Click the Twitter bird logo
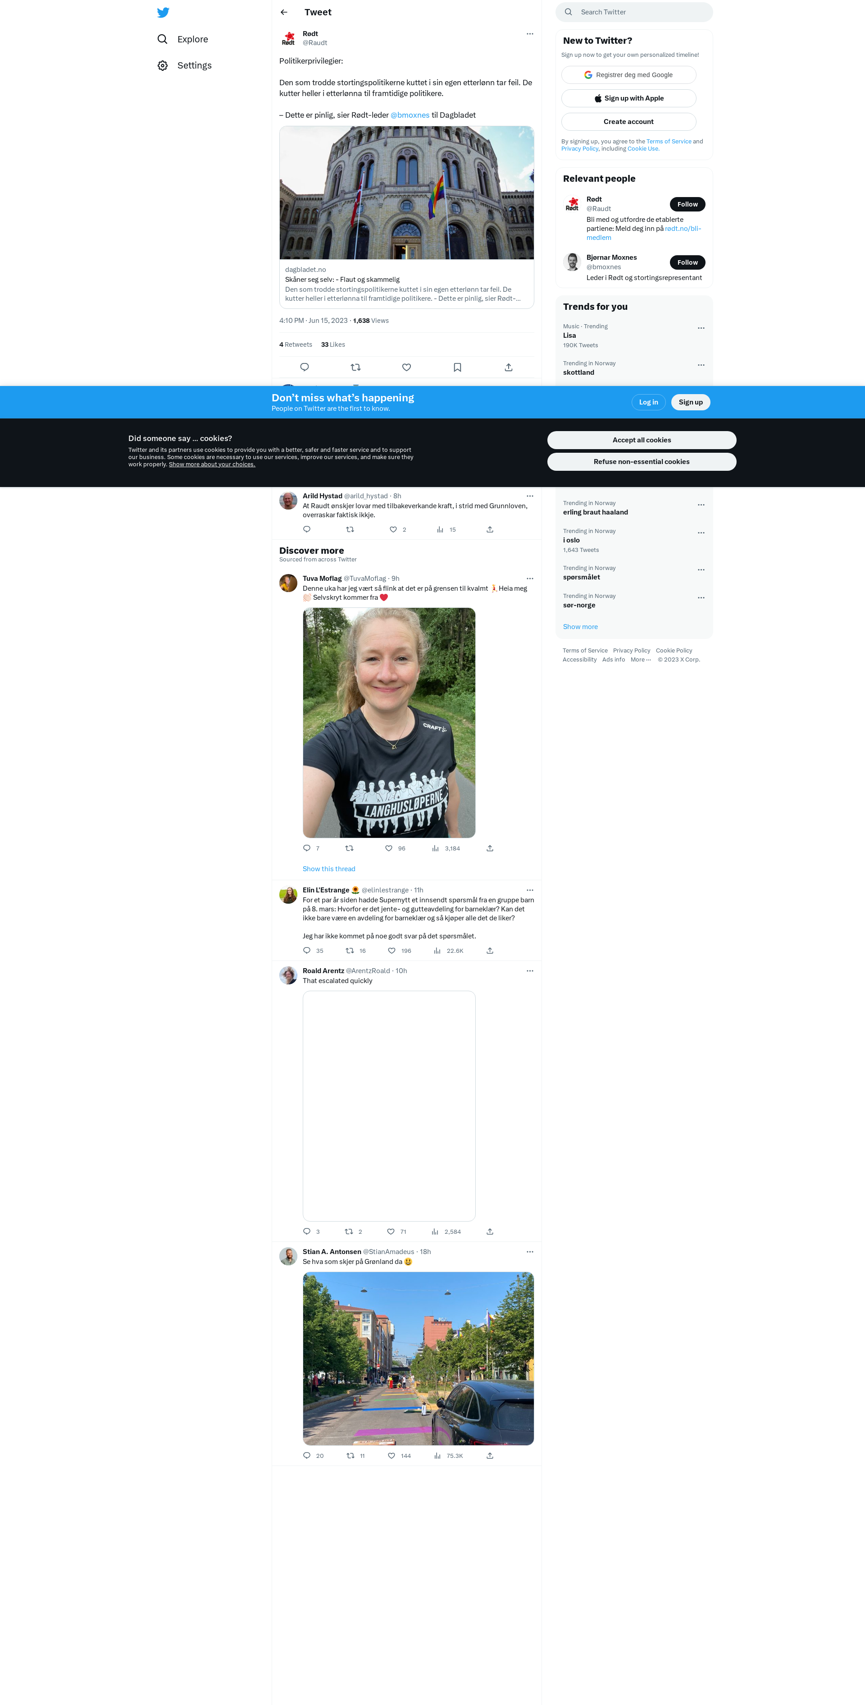This screenshot has width=865, height=1705. (x=163, y=13)
